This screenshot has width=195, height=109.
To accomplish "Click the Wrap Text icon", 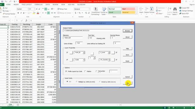I will (x=58, y=9).
